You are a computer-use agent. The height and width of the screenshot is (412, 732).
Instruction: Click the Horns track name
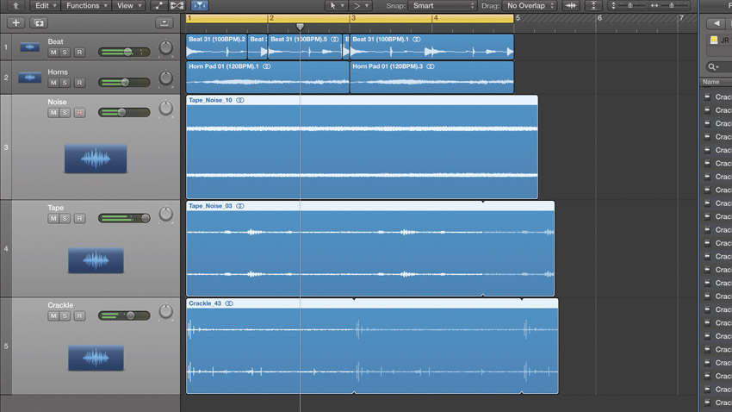tap(58, 72)
